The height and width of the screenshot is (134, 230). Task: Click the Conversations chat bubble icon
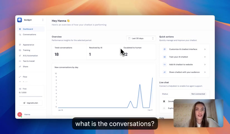pos(20,34)
